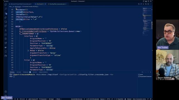Maximize the terminal panel size chevron

tap(148, 72)
